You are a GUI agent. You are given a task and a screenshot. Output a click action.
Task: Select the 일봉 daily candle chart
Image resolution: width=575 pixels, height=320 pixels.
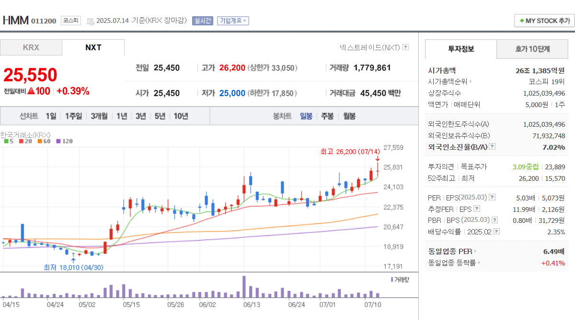tap(306, 116)
